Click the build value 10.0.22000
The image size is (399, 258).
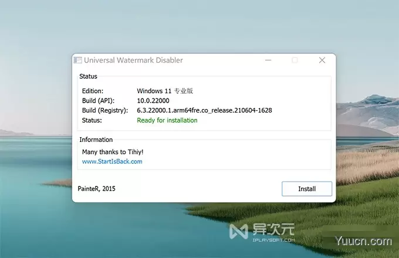pyautogui.click(x=153, y=101)
